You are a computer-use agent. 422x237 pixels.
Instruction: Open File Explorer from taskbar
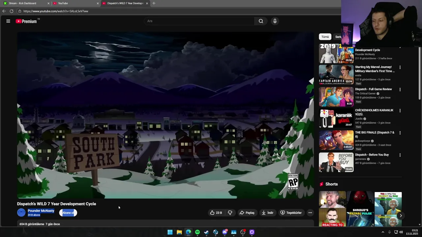pos(179,232)
